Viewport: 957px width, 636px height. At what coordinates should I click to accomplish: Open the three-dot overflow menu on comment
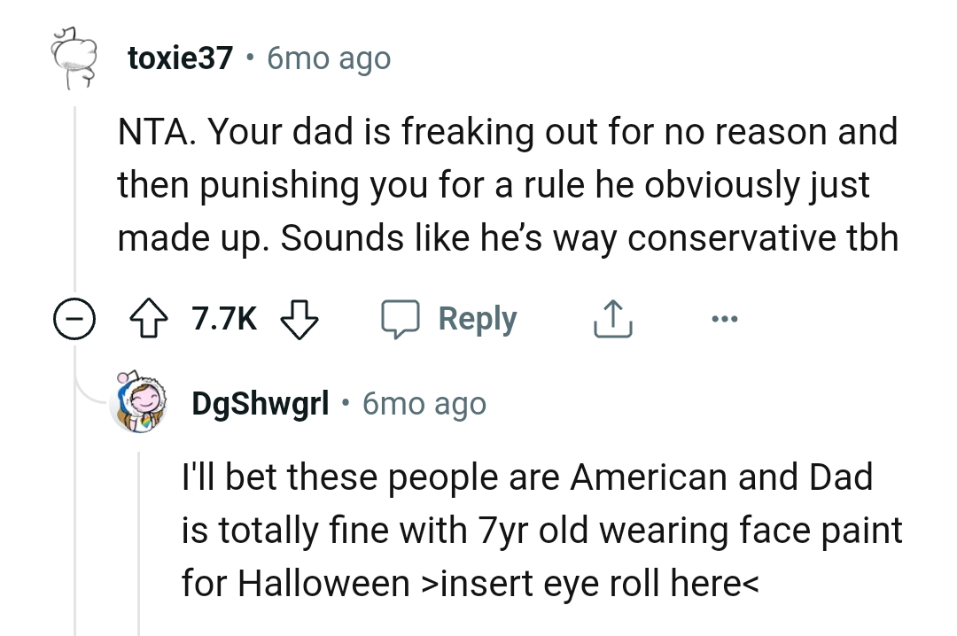(x=725, y=318)
